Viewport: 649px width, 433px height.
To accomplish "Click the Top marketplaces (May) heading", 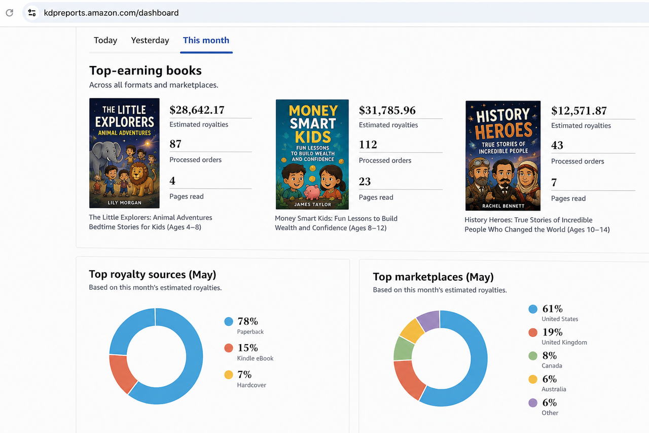I will pyautogui.click(x=434, y=277).
